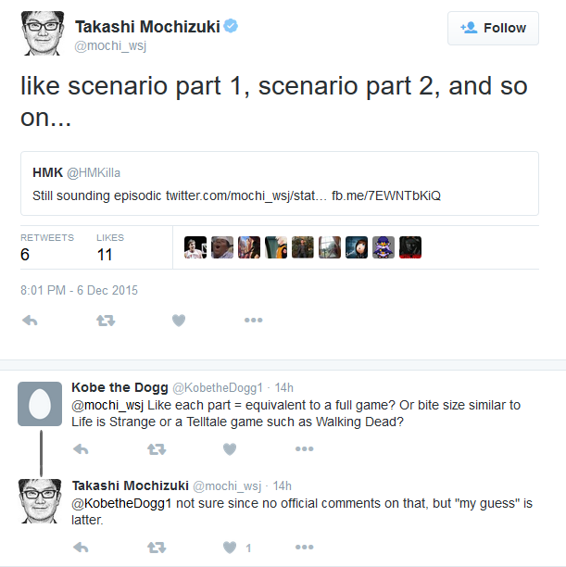View the 6 retweets count

25,255
